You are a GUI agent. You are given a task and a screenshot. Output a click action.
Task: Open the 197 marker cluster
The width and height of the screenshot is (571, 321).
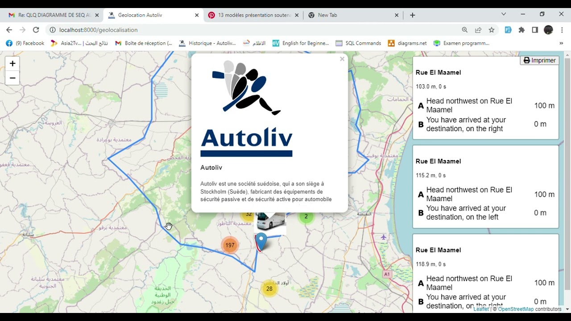(230, 245)
